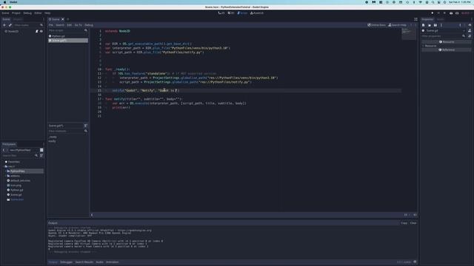Toggle FileSystem split view icon
This screenshot has height=266, width=474.
coord(41,150)
